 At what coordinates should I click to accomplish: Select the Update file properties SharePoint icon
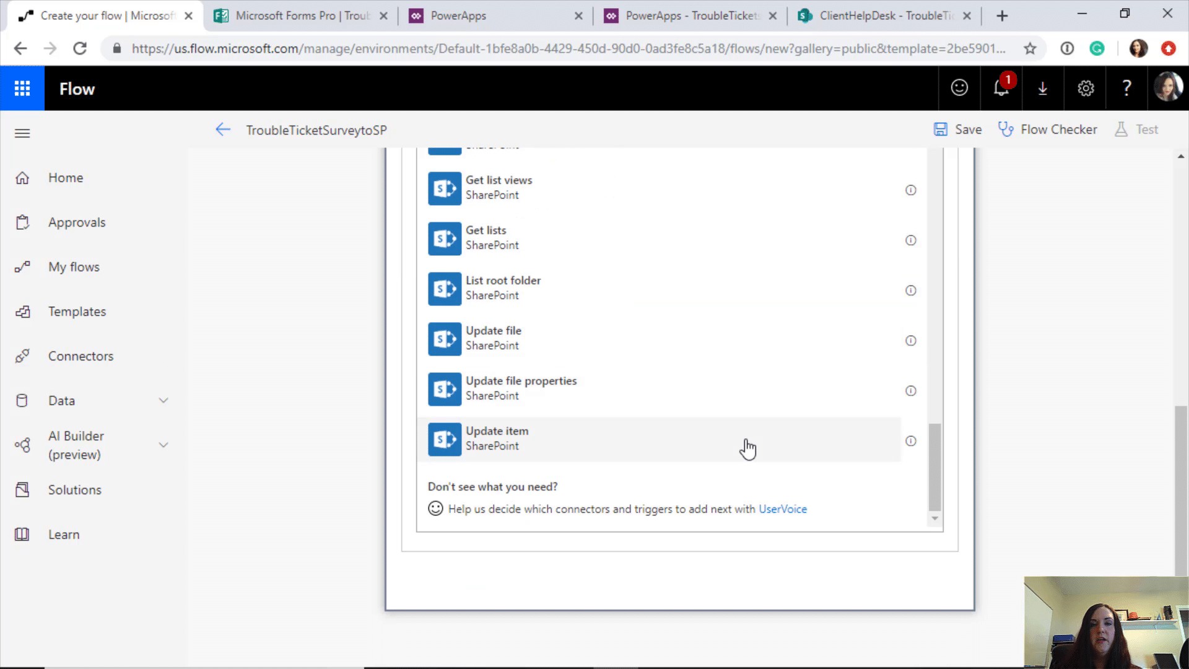point(445,389)
